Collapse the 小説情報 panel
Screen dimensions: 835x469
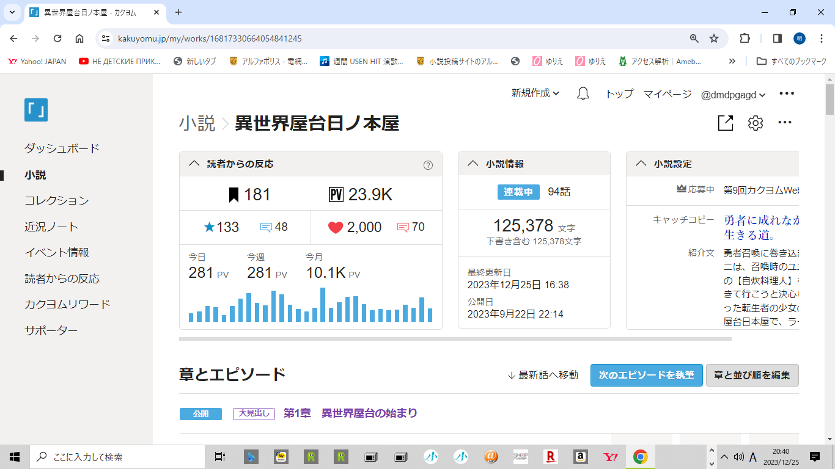[x=473, y=164]
